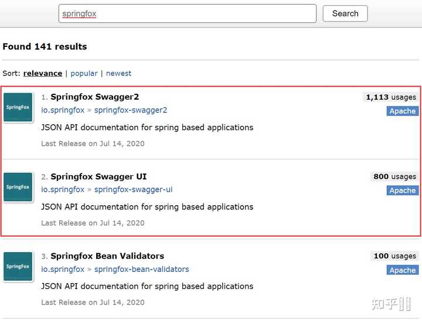The image size is (422, 320).
Task: Open the springfox-swagger-ui artifact link
Action: point(133,189)
